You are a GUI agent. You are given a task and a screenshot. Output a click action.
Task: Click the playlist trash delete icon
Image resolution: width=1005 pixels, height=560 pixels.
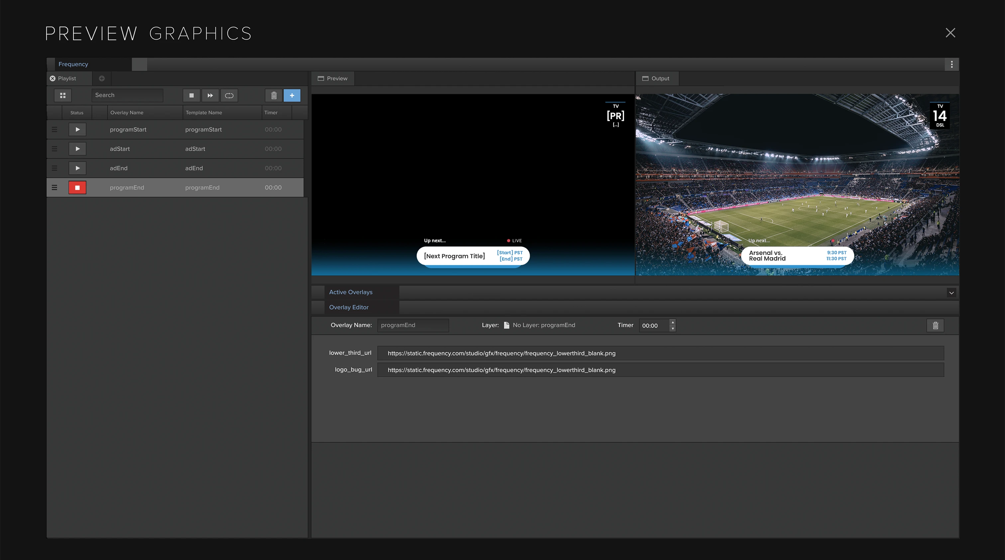tap(274, 96)
